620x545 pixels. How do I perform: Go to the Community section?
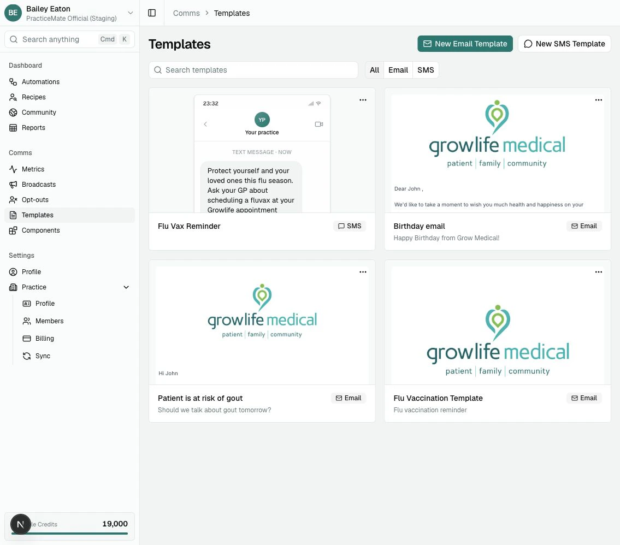coord(69,112)
